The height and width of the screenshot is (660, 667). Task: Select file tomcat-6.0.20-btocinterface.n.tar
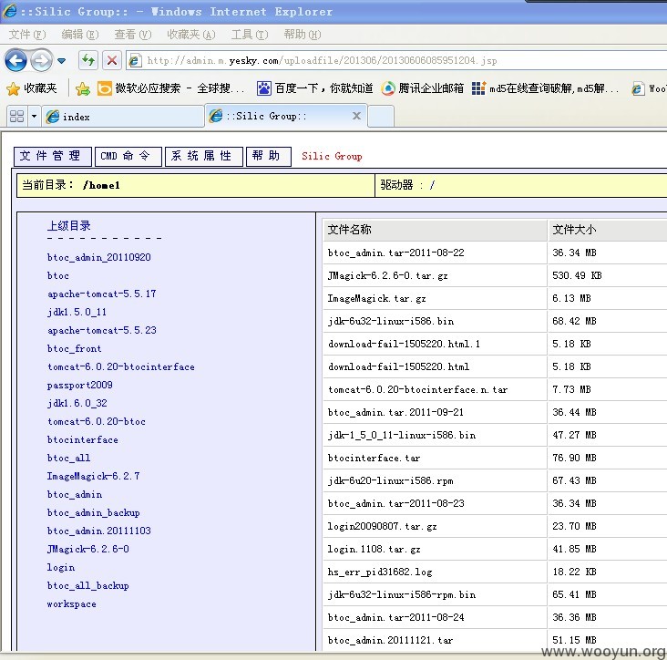(x=417, y=390)
